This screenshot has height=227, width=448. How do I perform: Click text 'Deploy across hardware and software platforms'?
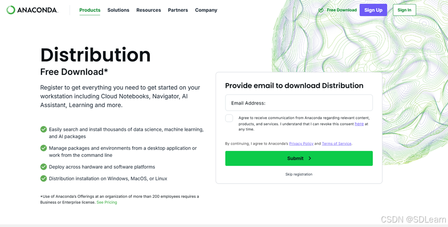pos(102,167)
